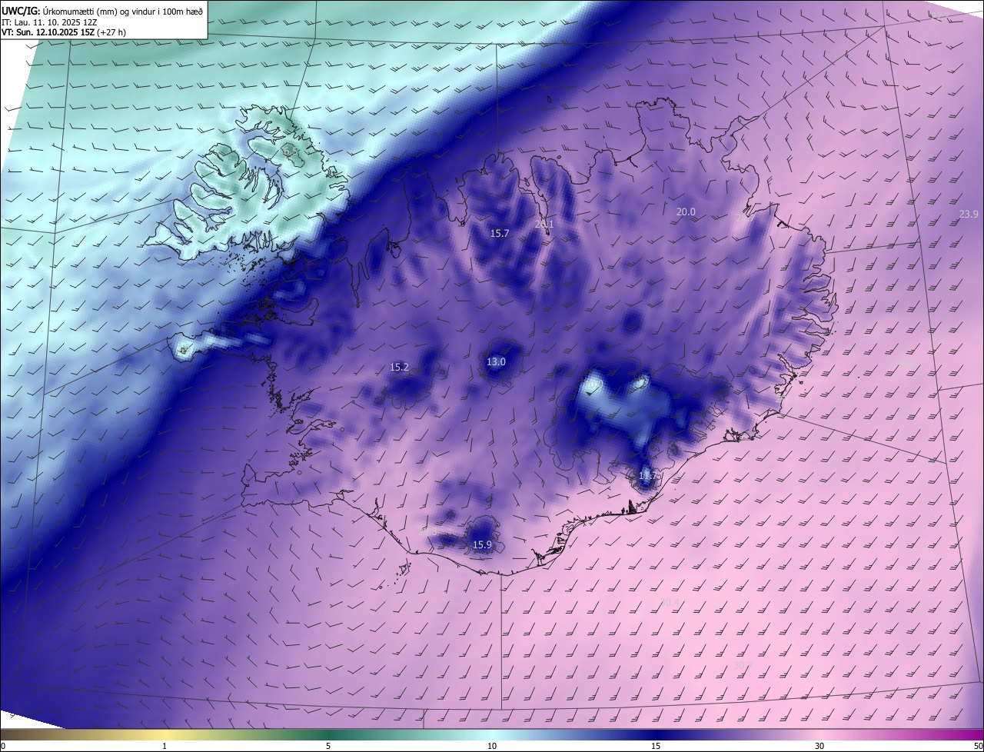Click the 'VT: Sun. 12.10.2025 15Z (+27 h)' line
The image size is (984, 752).
(62, 33)
